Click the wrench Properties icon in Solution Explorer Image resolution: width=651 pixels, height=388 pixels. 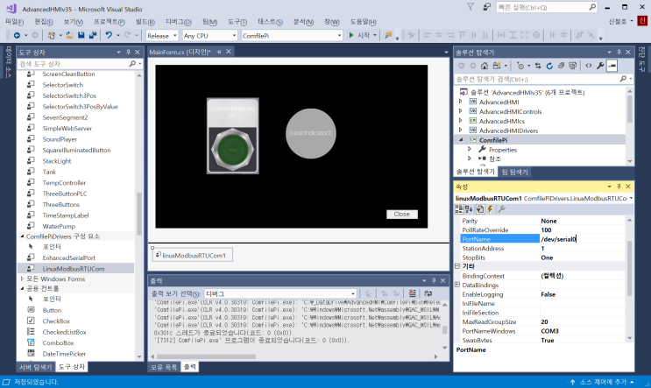click(600, 66)
